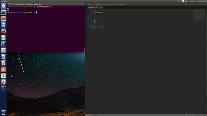Image resolution: width=207 pixels, height=116 pixels.
Task: Click the network indicator in top panel
Action: pos(179,1)
